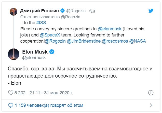Click the Дмитрий Рогозин display name
The width and height of the screenshot is (162, 113).
39,11
